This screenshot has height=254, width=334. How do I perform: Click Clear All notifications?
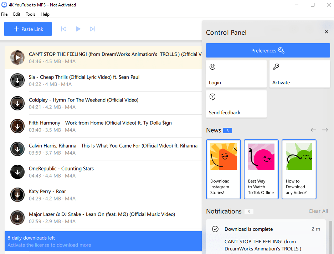point(318,211)
